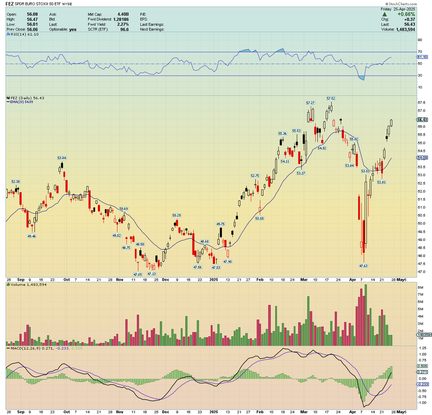The height and width of the screenshot is (415, 432).
Task: Click the 57.27 price label
Action: point(310,103)
